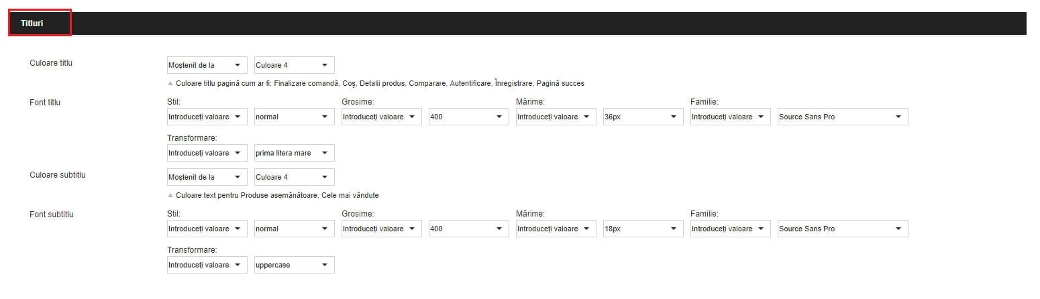This screenshot has width=1040, height=299.
Task: Open Font subtitlu Familie 'Source Sans Pro' dropdown
Action: coord(843,229)
